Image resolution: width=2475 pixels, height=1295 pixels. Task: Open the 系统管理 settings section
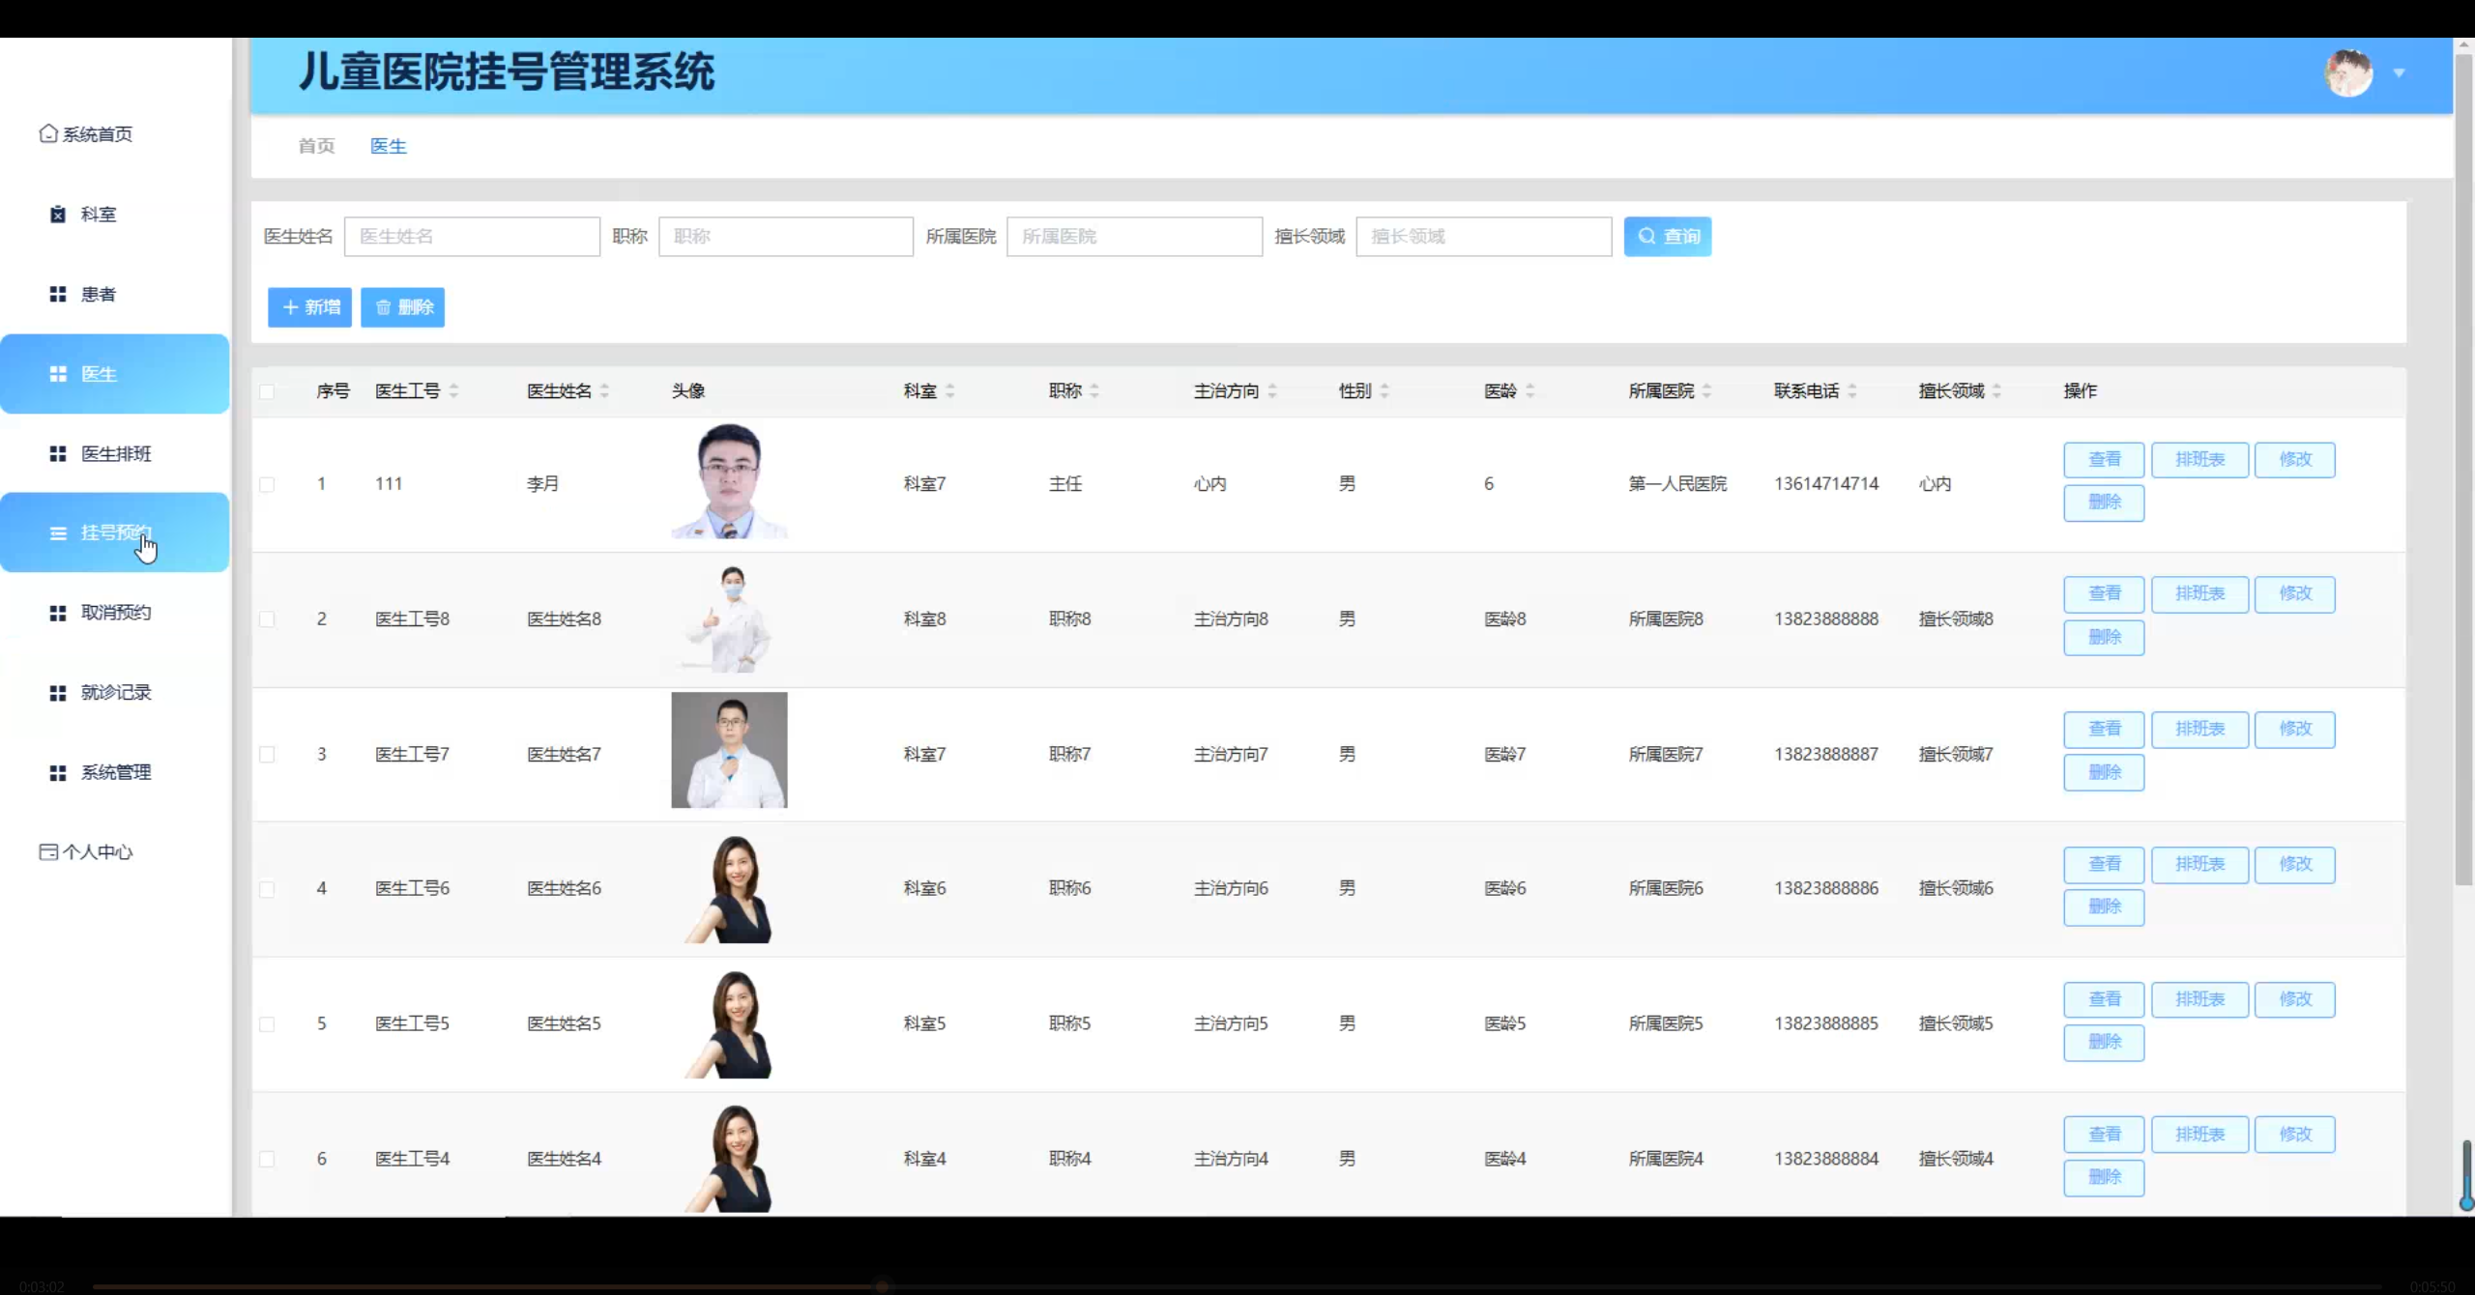tap(116, 772)
